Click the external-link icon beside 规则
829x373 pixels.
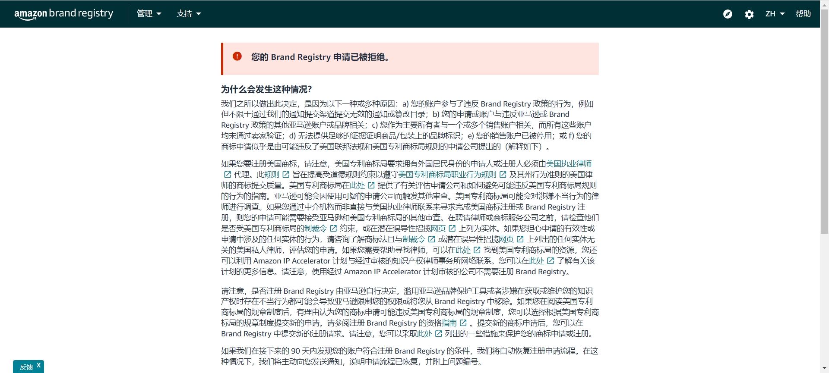tap(286, 175)
